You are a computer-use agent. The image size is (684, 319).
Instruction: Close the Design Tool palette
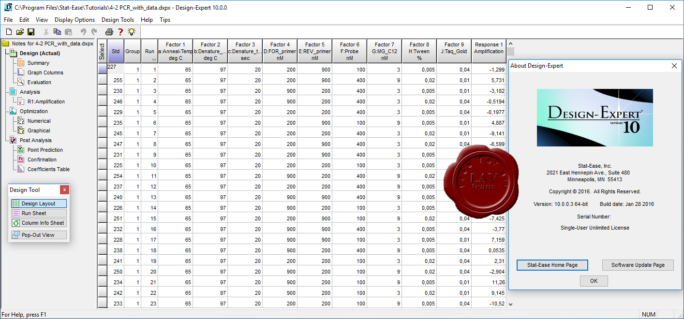click(64, 190)
